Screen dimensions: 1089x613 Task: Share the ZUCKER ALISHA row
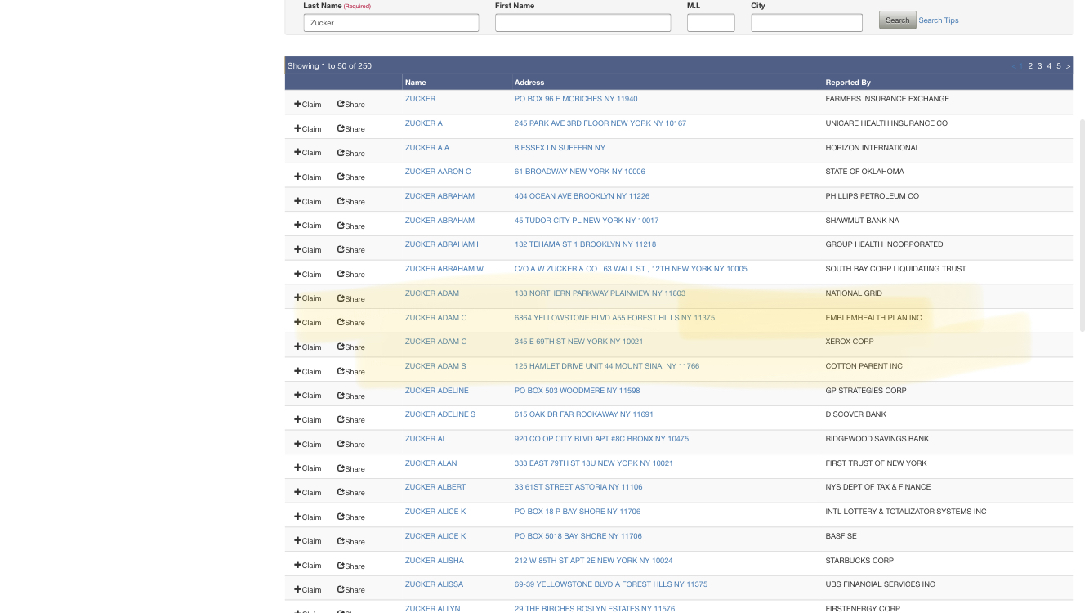tap(351, 565)
